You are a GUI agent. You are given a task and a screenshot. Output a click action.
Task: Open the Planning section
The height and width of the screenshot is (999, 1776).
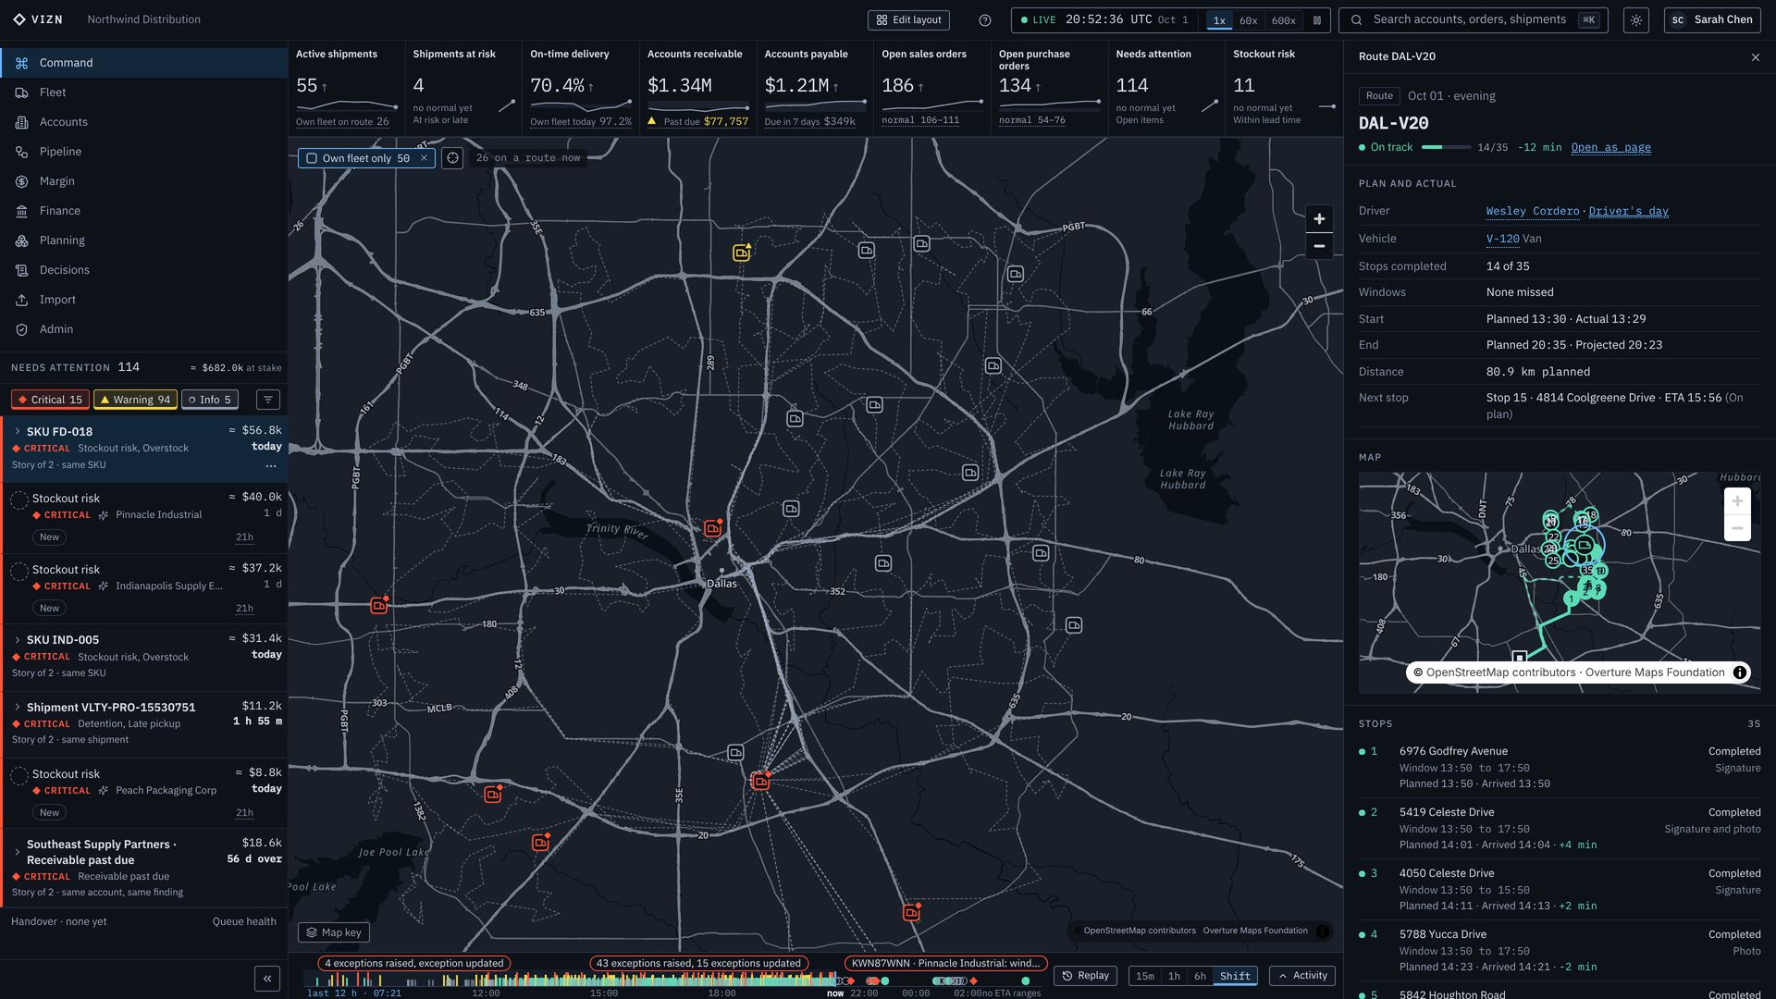click(143, 240)
